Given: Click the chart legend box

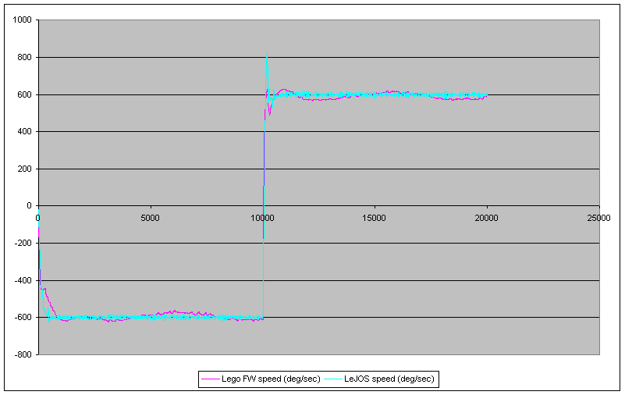Looking at the screenshot, I should coord(318,379).
